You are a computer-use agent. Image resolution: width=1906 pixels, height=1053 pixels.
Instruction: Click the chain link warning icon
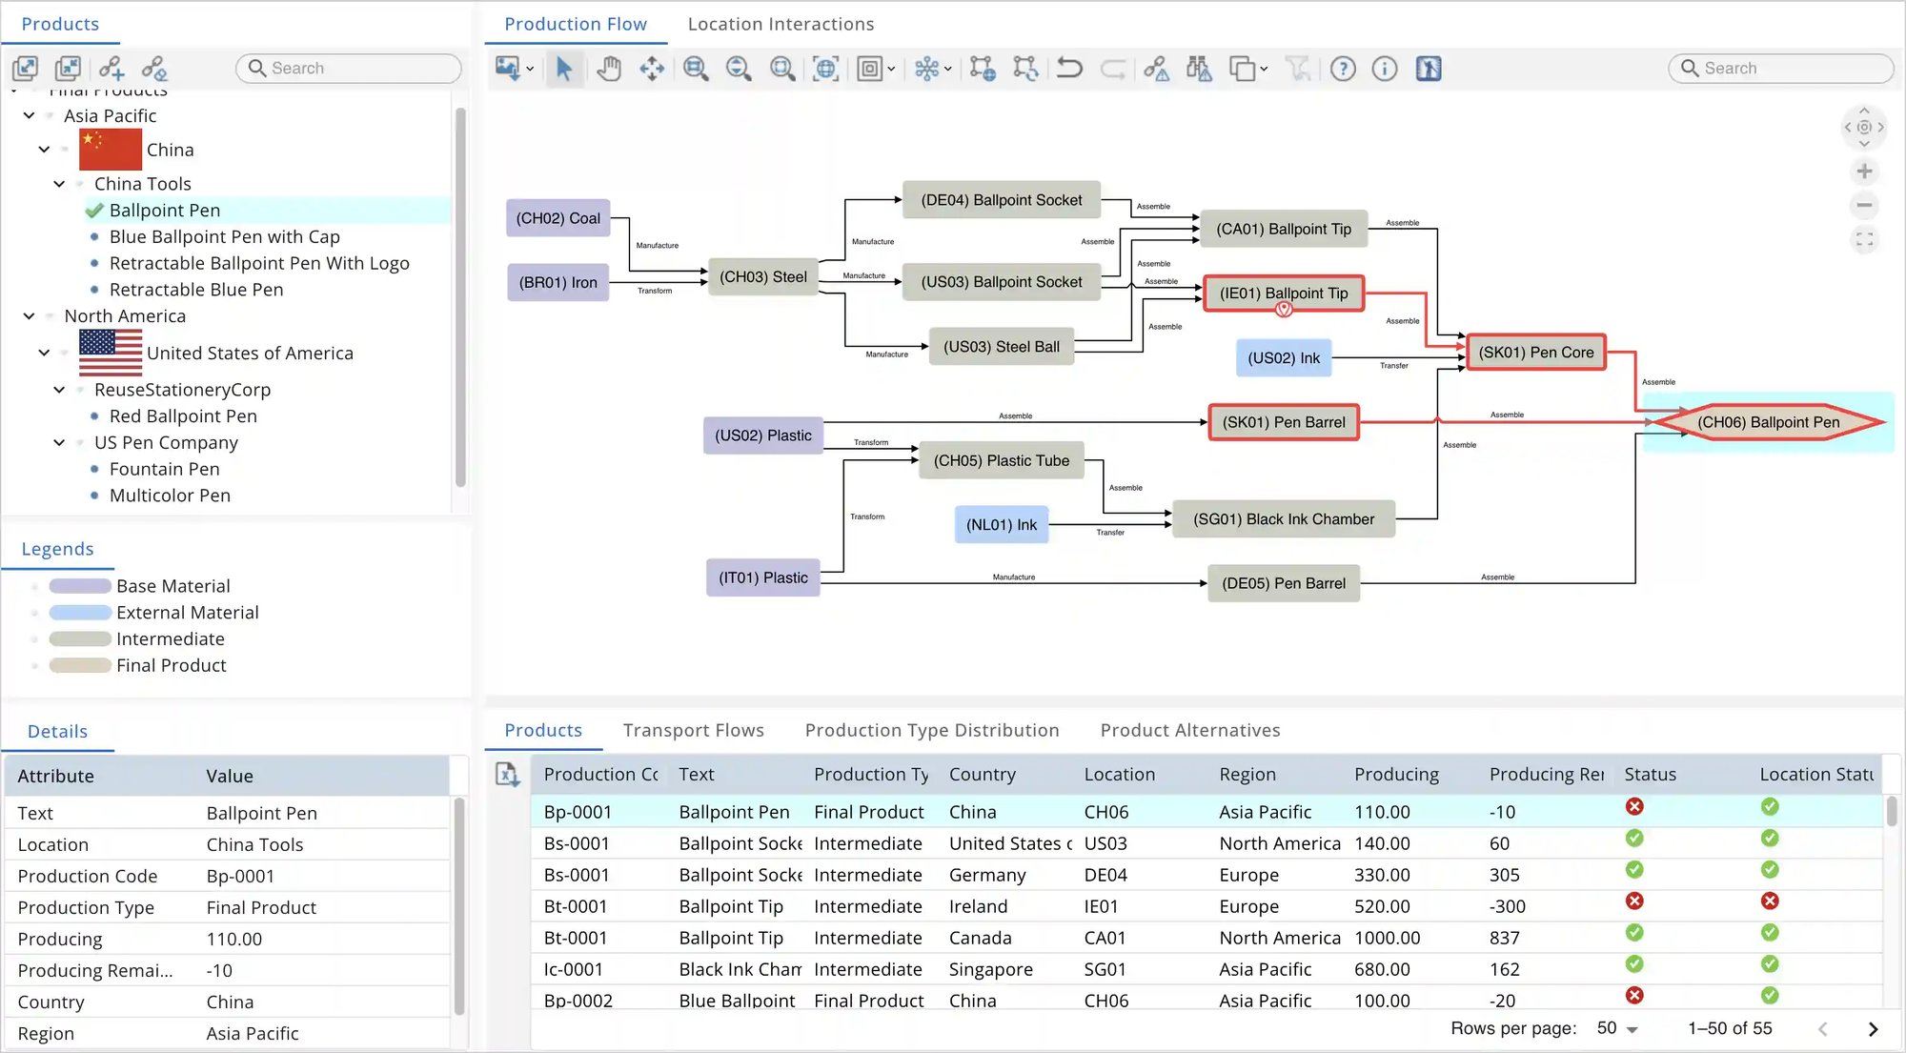click(1156, 69)
